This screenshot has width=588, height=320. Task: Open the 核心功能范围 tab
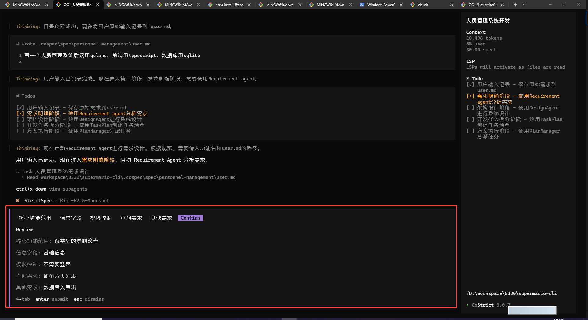35,218
